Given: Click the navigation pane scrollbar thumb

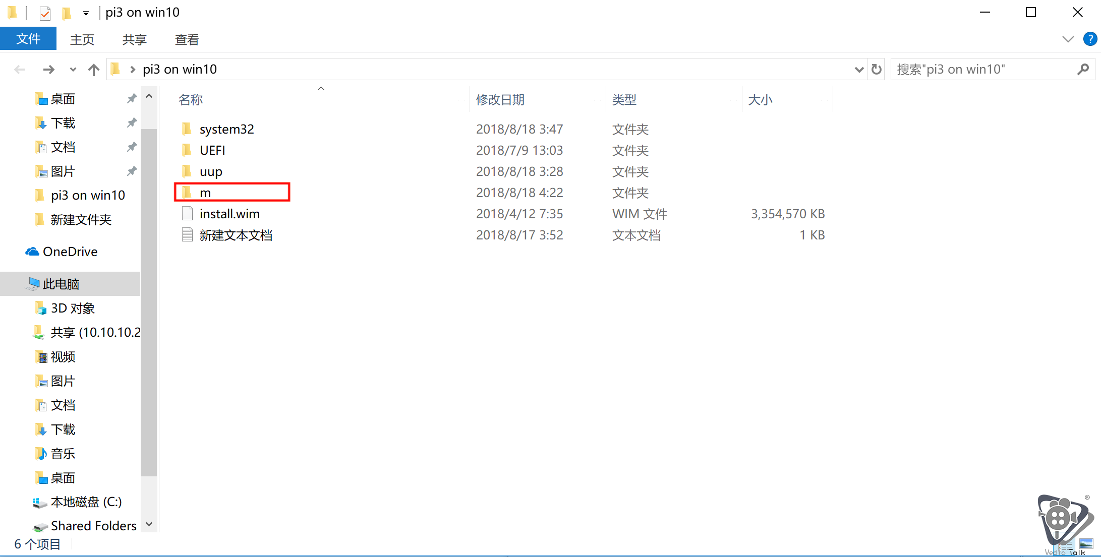Looking at the screenshot, I should 149,302.
